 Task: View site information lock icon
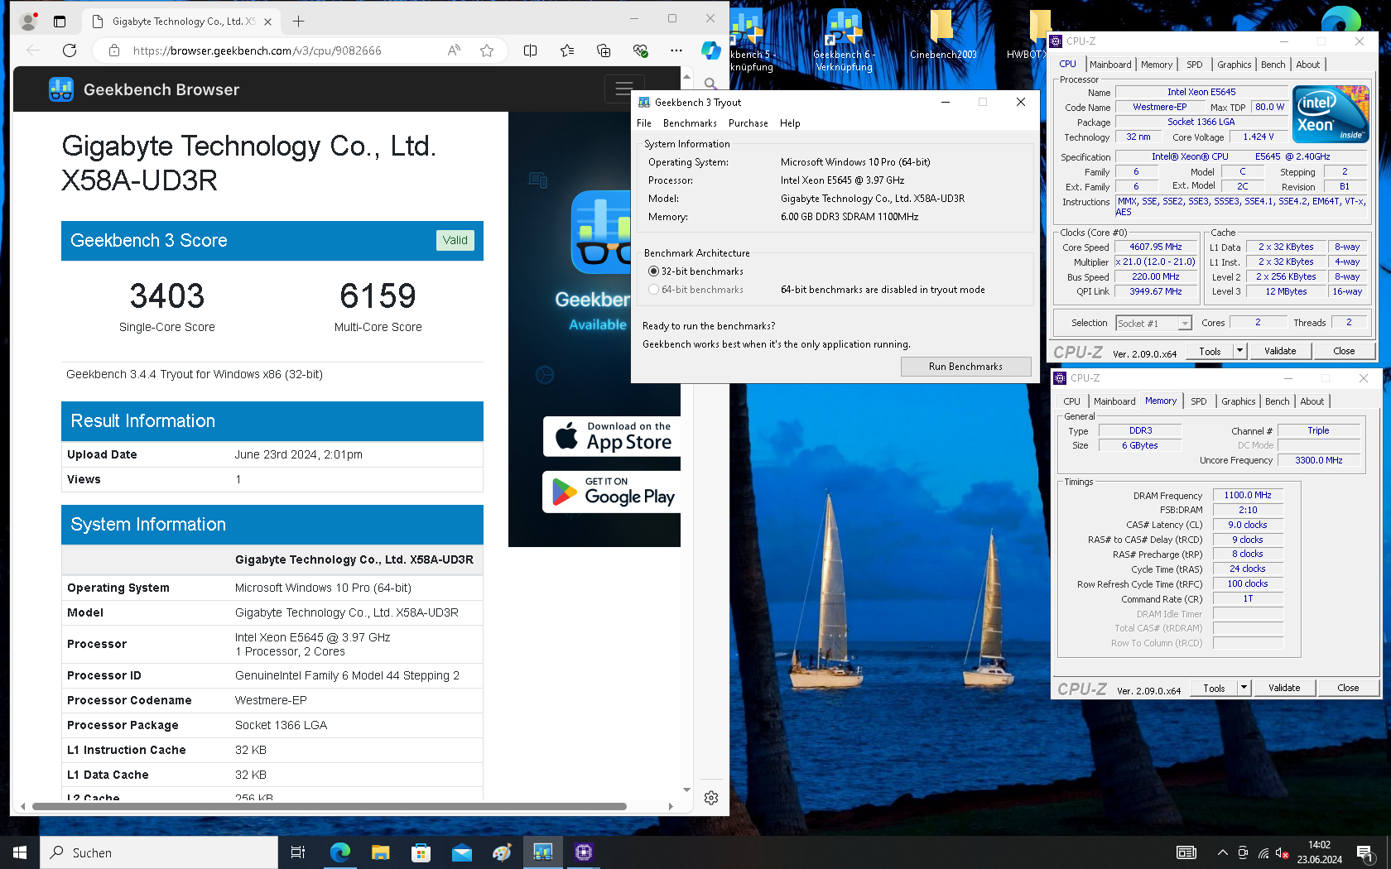[x=113, y=50]
